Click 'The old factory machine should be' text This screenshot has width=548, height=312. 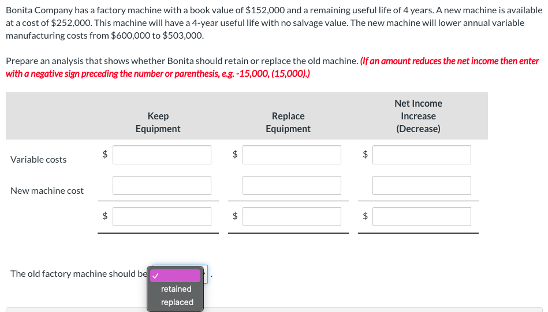coord(79,273)
